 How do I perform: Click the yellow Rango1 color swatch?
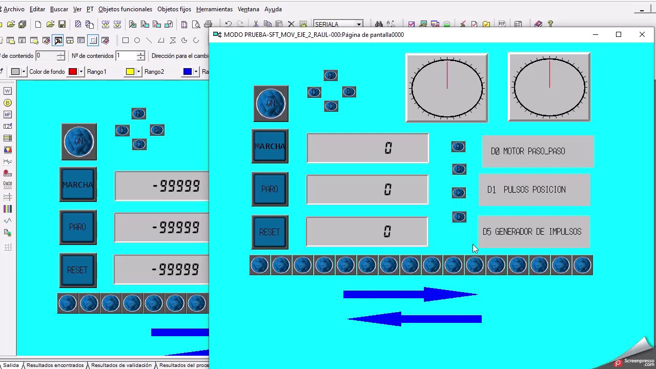130,72
